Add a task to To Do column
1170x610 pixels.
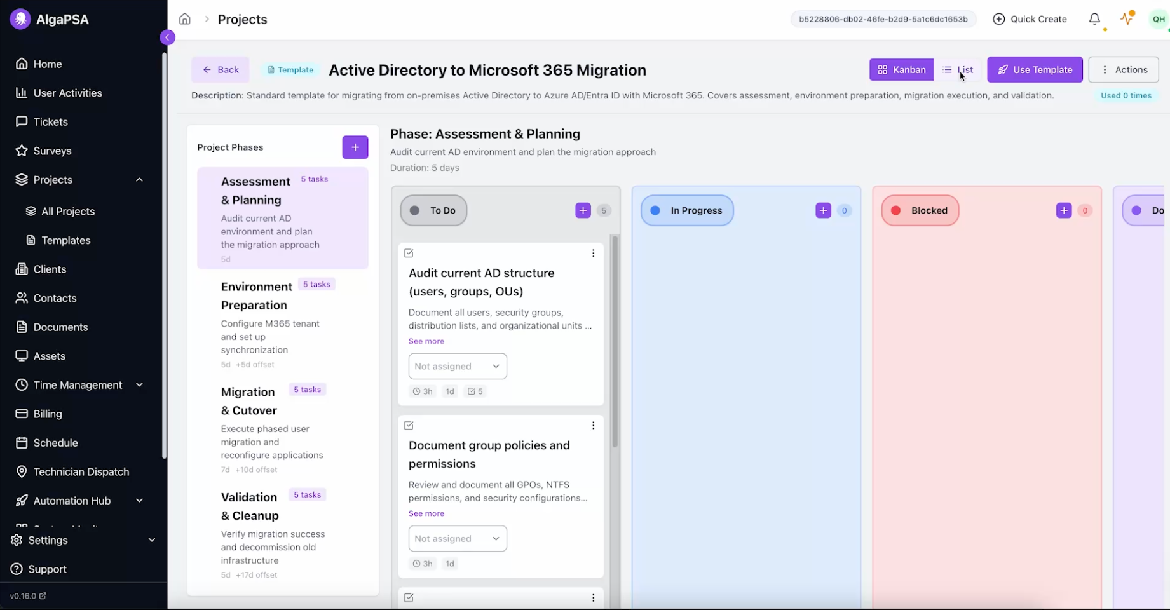pos(582,210)
